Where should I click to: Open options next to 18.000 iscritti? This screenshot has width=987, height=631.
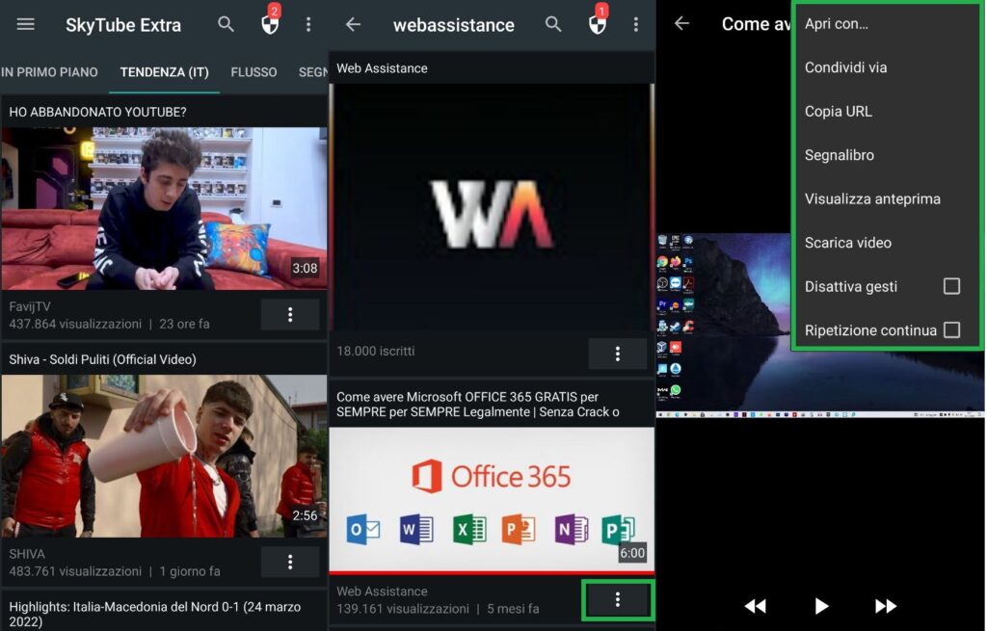[618, 354]
